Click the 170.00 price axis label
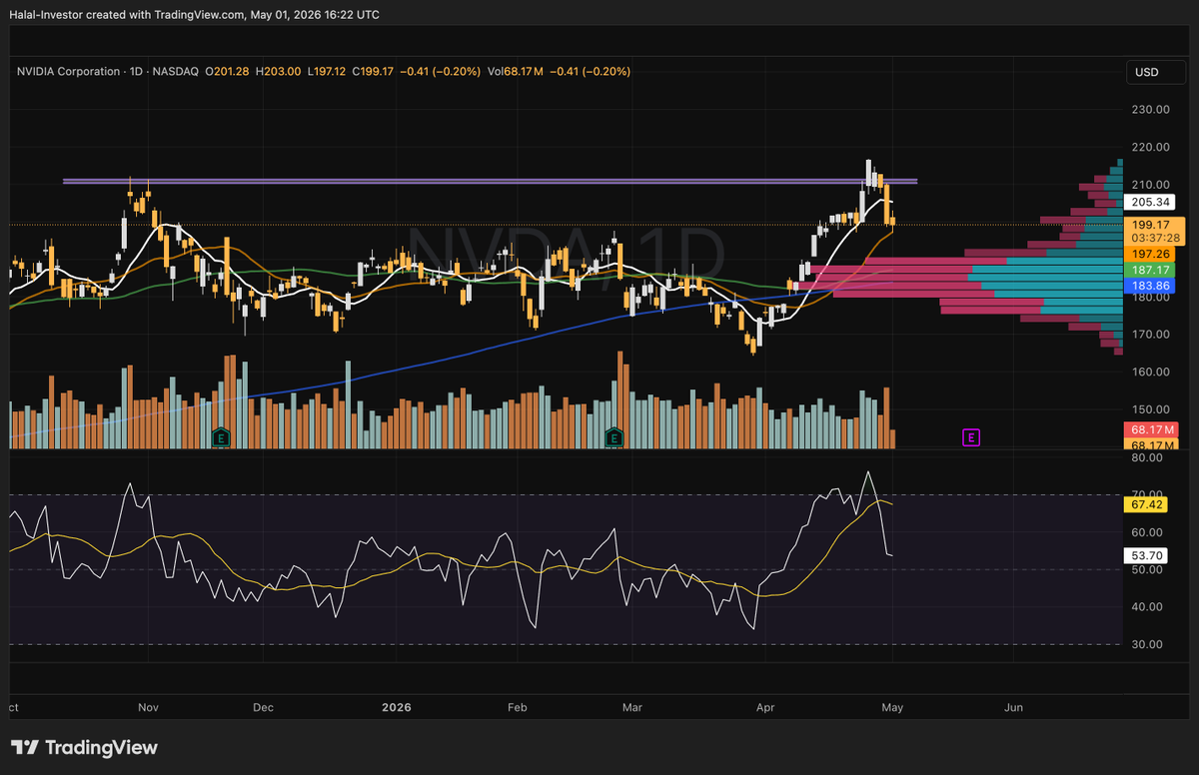1199x775 pixels. [1148, 335]
